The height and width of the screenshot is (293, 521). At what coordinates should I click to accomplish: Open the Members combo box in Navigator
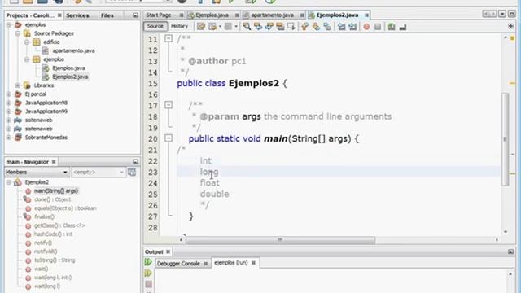(37, 172)
